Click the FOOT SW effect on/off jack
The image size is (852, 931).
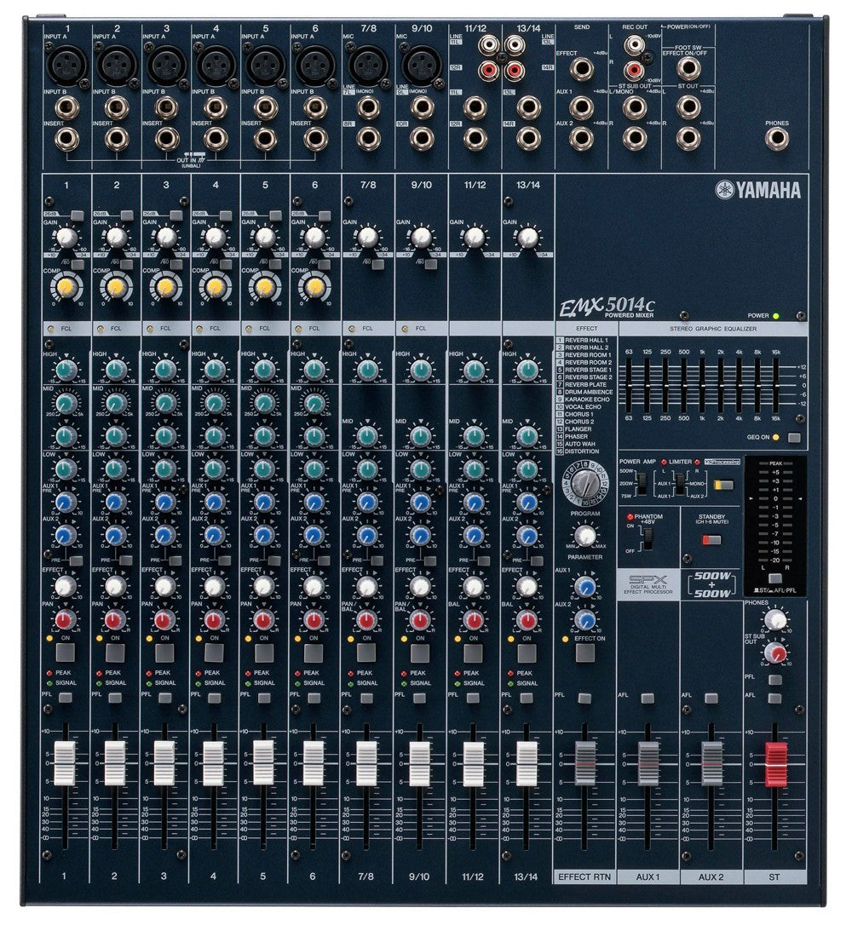pyautogui.click(x=688, y=68)
